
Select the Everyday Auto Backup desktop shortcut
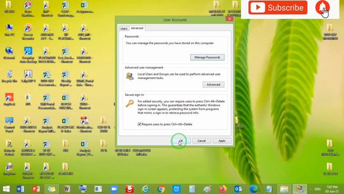[28, 55]
